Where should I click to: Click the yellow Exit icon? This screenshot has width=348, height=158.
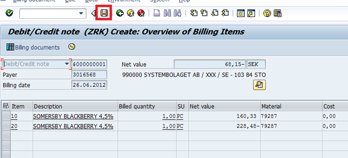[x=130, y=14]
